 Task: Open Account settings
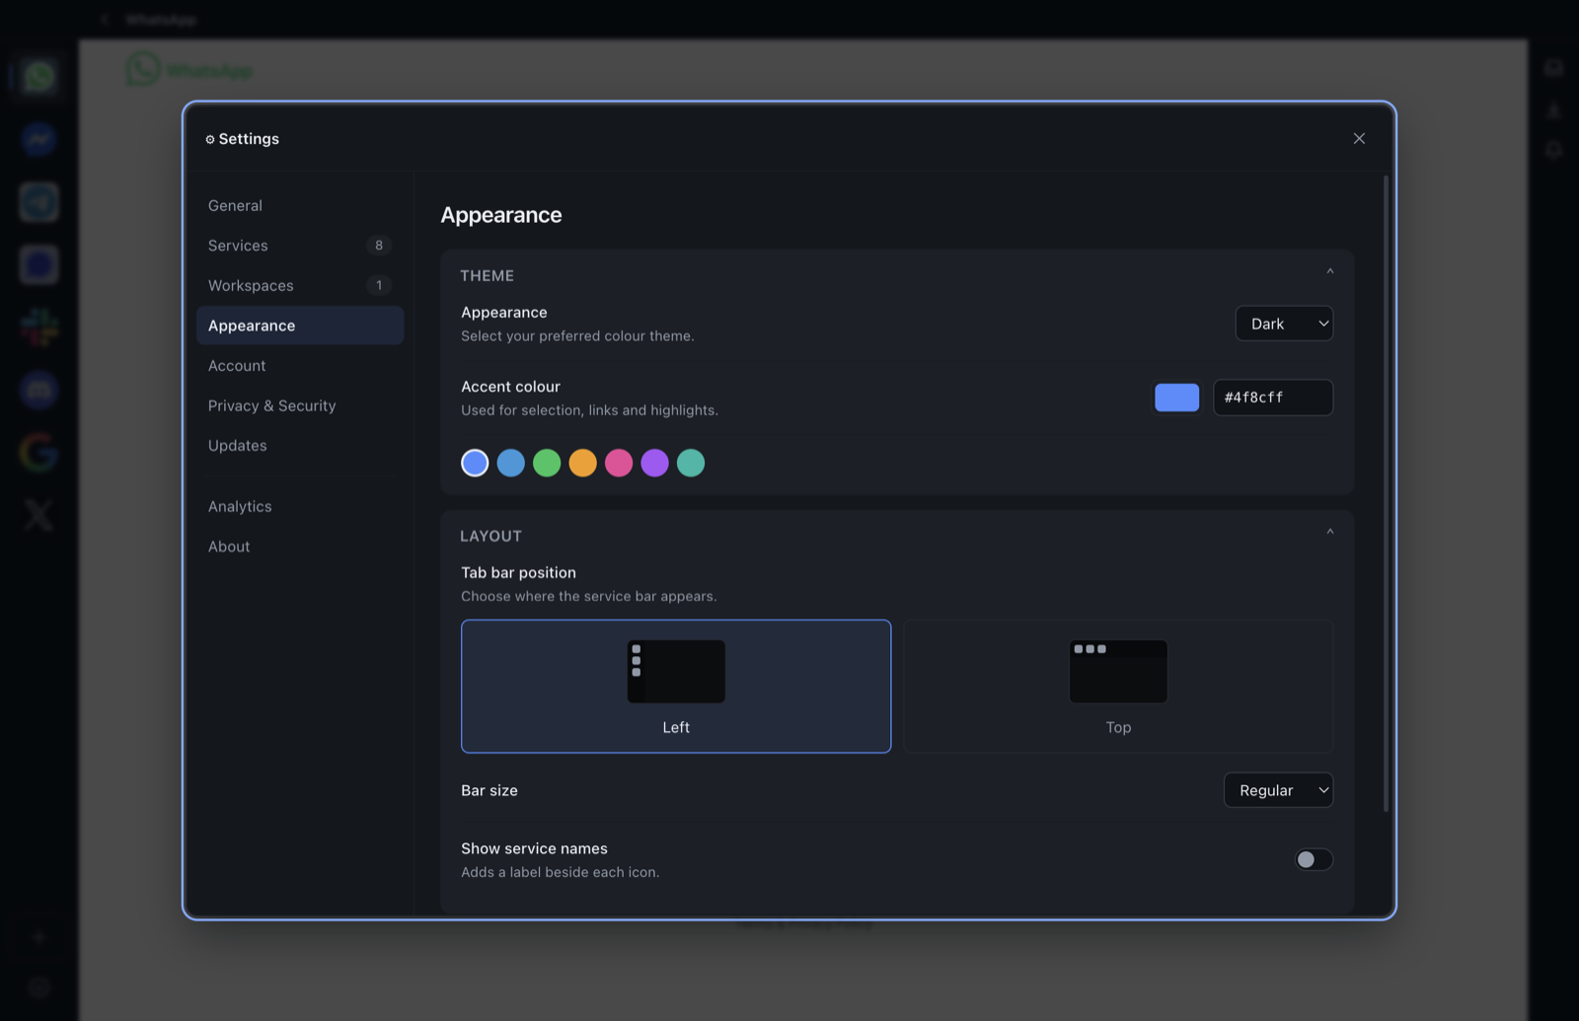pos(300,366)
